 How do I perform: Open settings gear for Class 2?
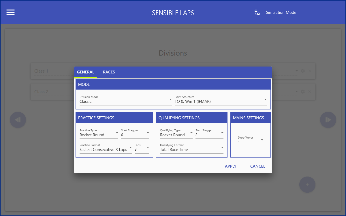pos(303,92)
